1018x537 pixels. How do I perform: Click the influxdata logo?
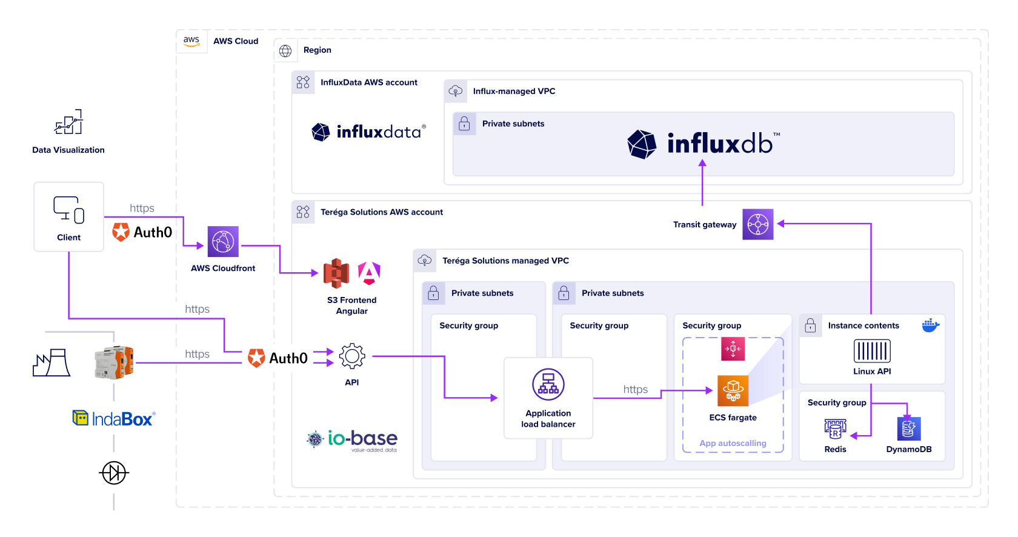click(x=368, y=132)
